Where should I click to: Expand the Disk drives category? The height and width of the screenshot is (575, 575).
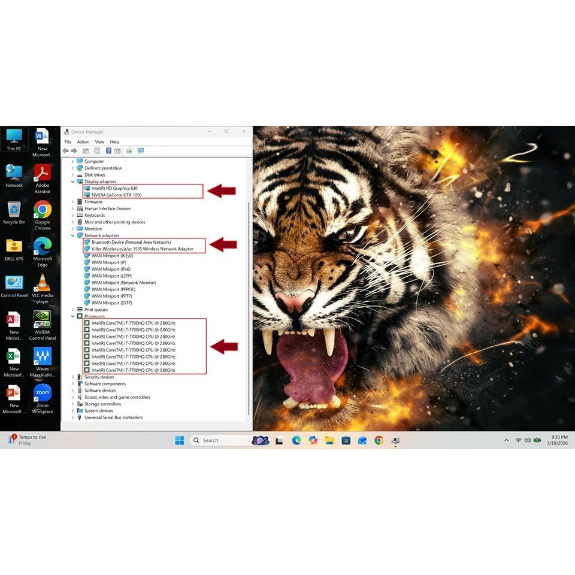73,175
